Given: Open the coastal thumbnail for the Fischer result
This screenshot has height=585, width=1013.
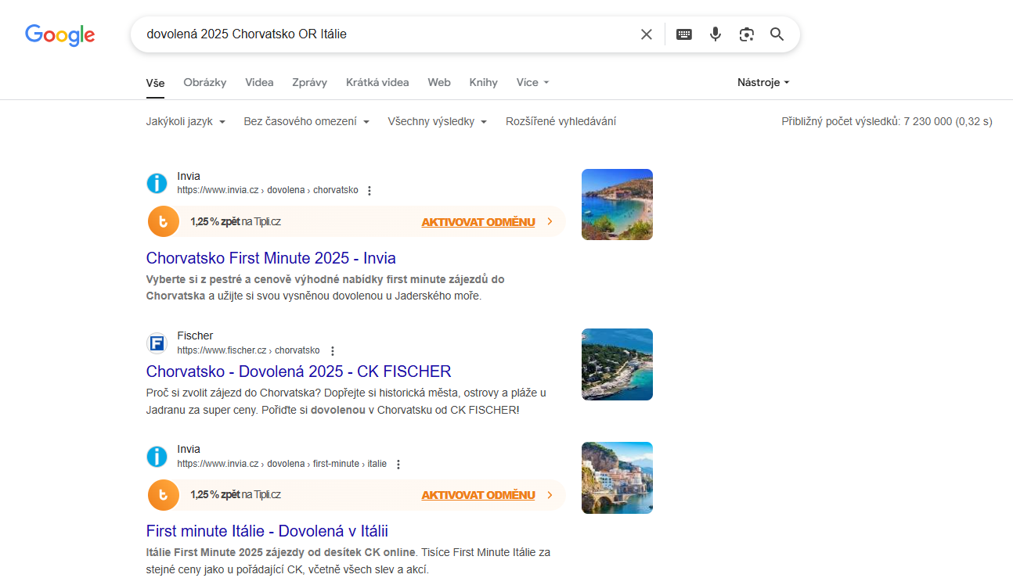Looking at the screenshot, I should click(x=617, y=364).
